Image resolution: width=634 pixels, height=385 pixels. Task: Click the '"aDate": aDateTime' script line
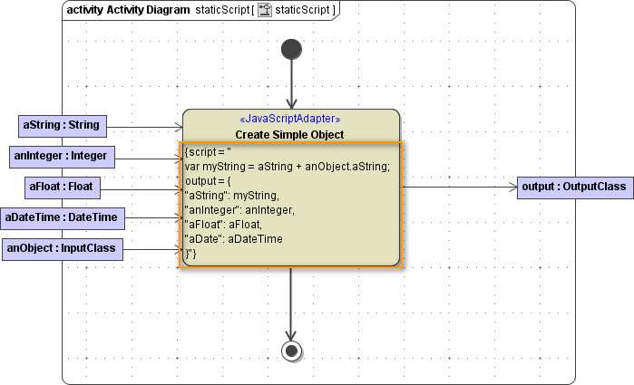point(234,238)
